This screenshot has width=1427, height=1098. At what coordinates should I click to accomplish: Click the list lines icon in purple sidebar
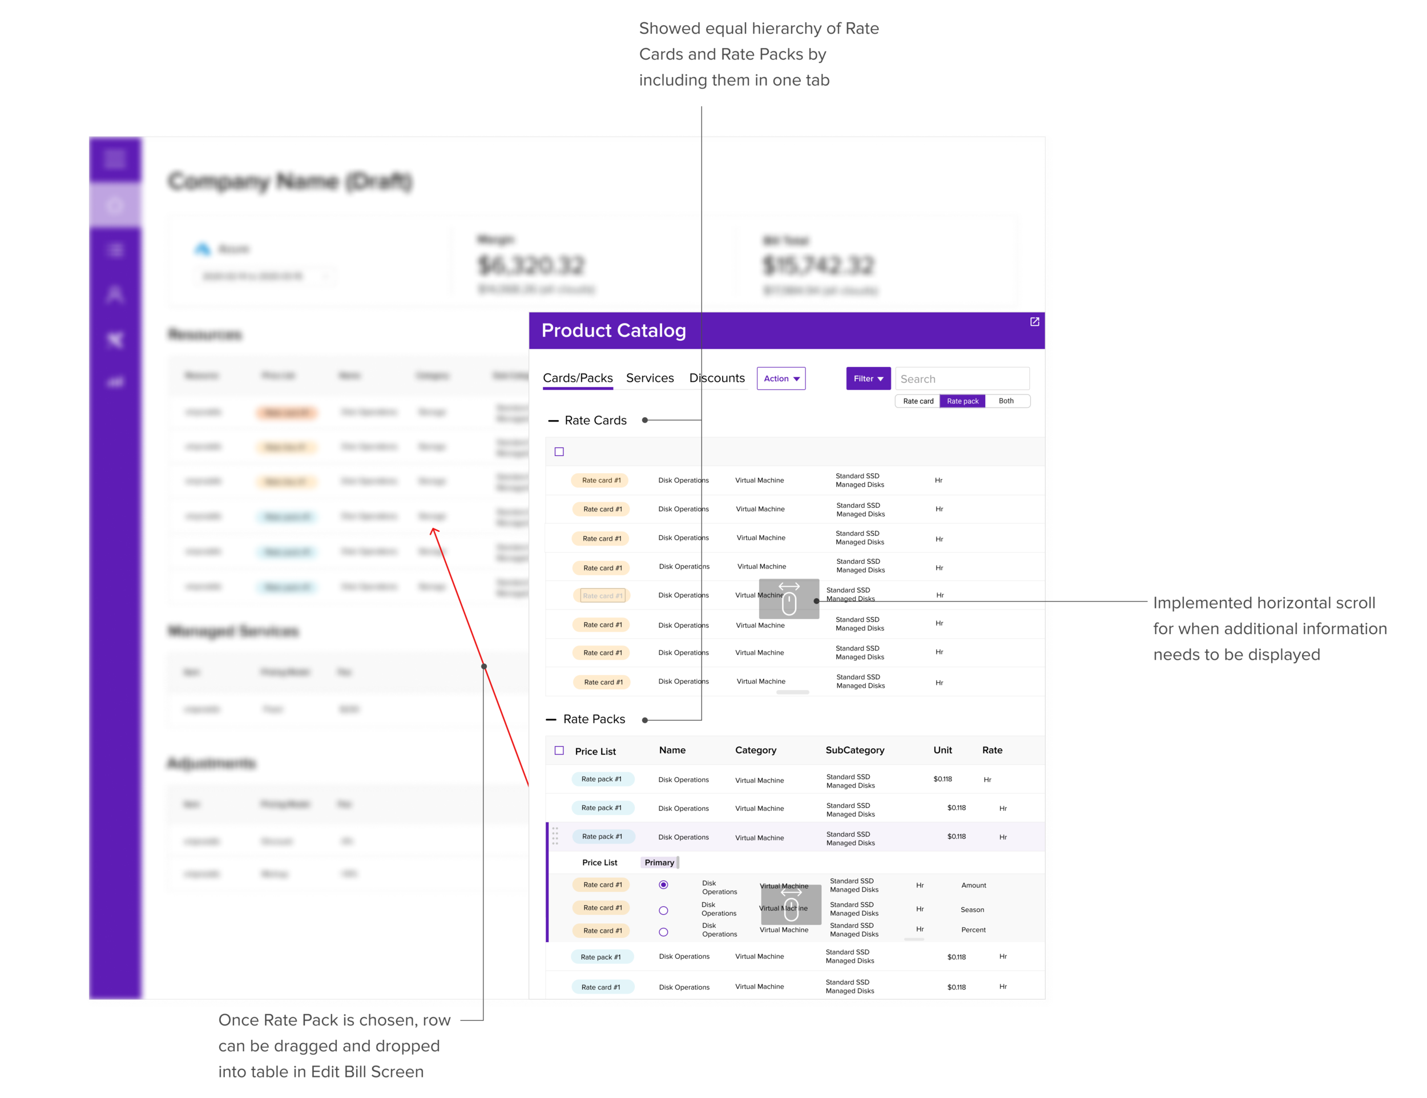(x=115, y=250)
